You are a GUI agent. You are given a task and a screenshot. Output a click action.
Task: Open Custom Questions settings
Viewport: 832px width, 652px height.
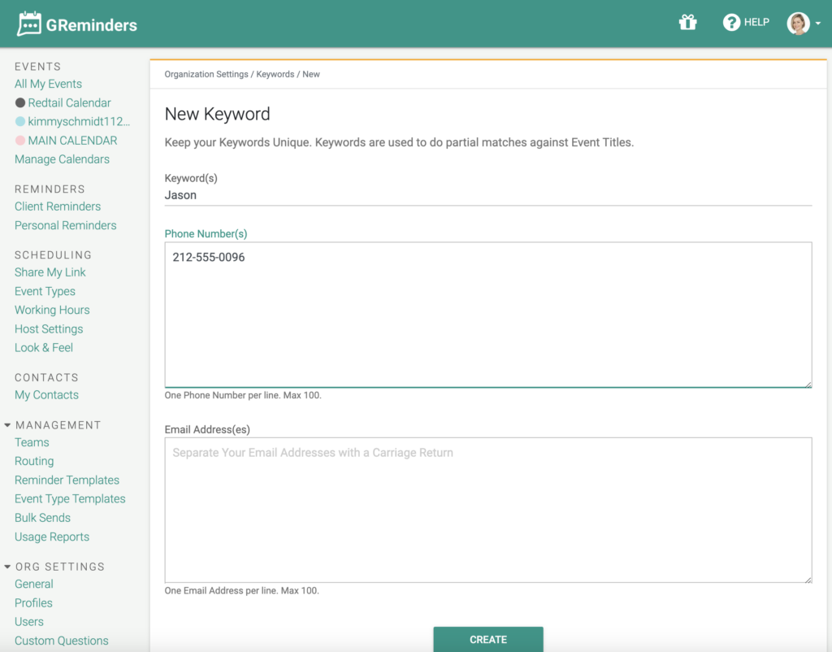(62, 641)
